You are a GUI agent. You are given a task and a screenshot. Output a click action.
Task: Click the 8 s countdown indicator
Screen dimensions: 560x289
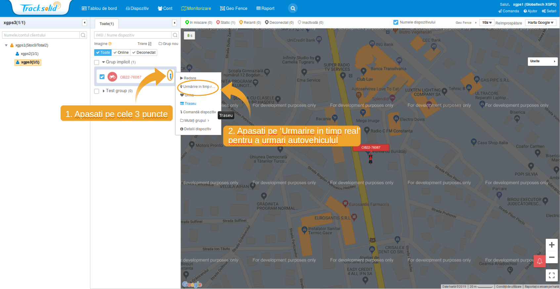(x=190, y=35)
